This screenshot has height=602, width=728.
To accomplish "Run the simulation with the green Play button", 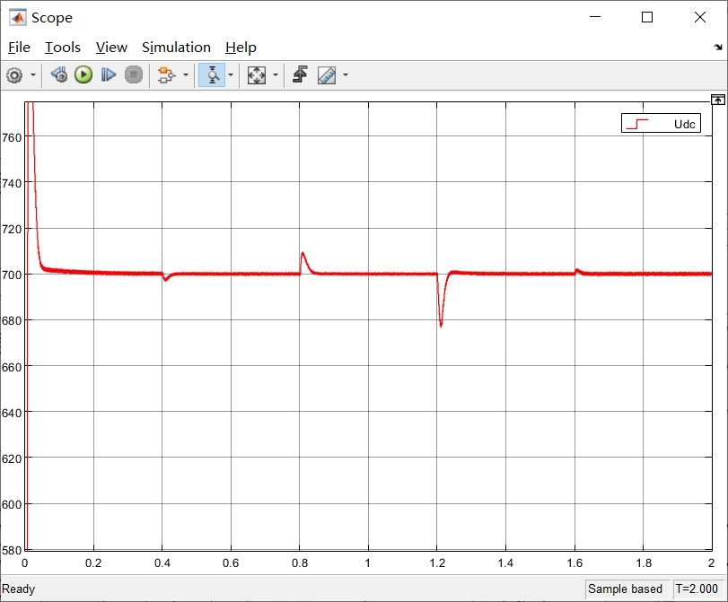I will 83,74.
